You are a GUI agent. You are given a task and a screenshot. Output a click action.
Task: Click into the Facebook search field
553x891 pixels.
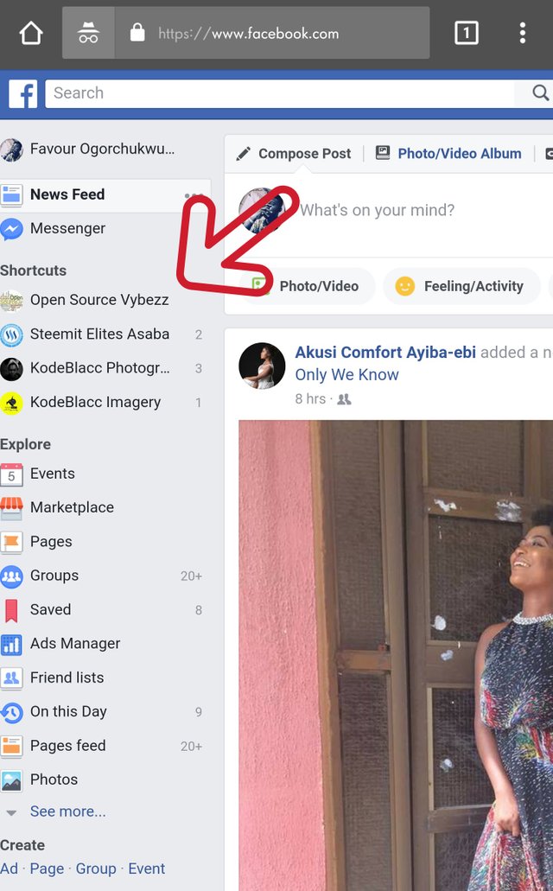(x=276, y=93)
